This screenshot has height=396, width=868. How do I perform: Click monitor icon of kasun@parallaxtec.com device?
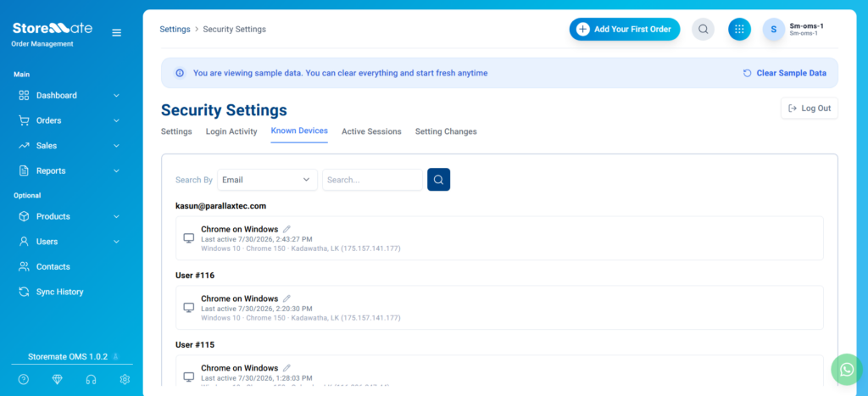189,238
